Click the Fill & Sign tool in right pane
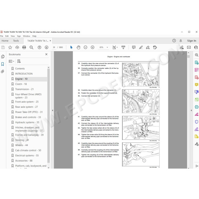 (196, 129)
